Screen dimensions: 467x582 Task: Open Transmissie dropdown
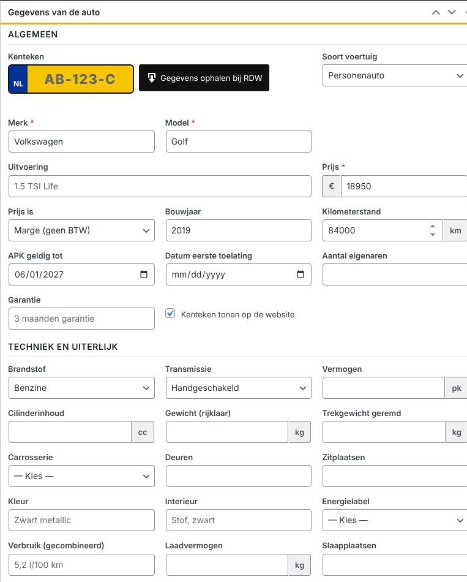[x=239, y=388]
